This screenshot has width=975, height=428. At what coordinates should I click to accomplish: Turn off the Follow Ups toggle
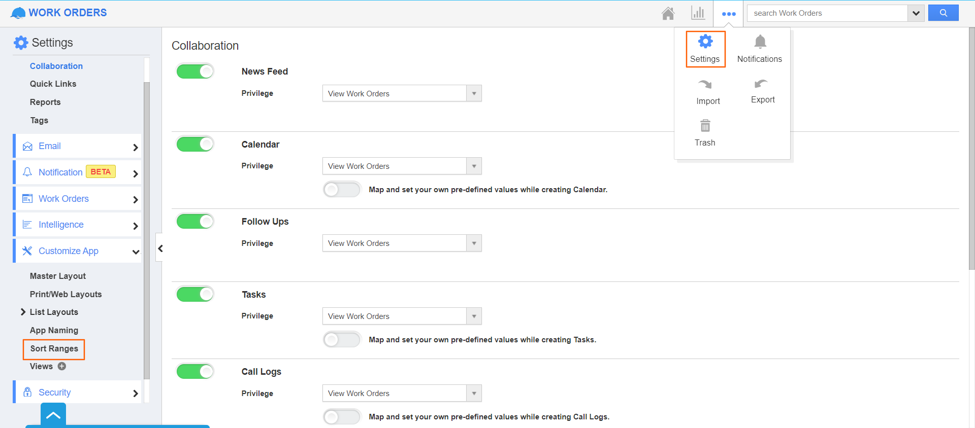195,222
